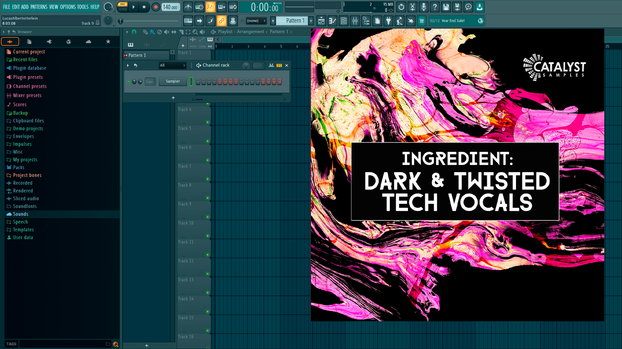The image size is (622, 349).
Task: Toggle step sequencer view in Channel rack
Action: point(279,65)
